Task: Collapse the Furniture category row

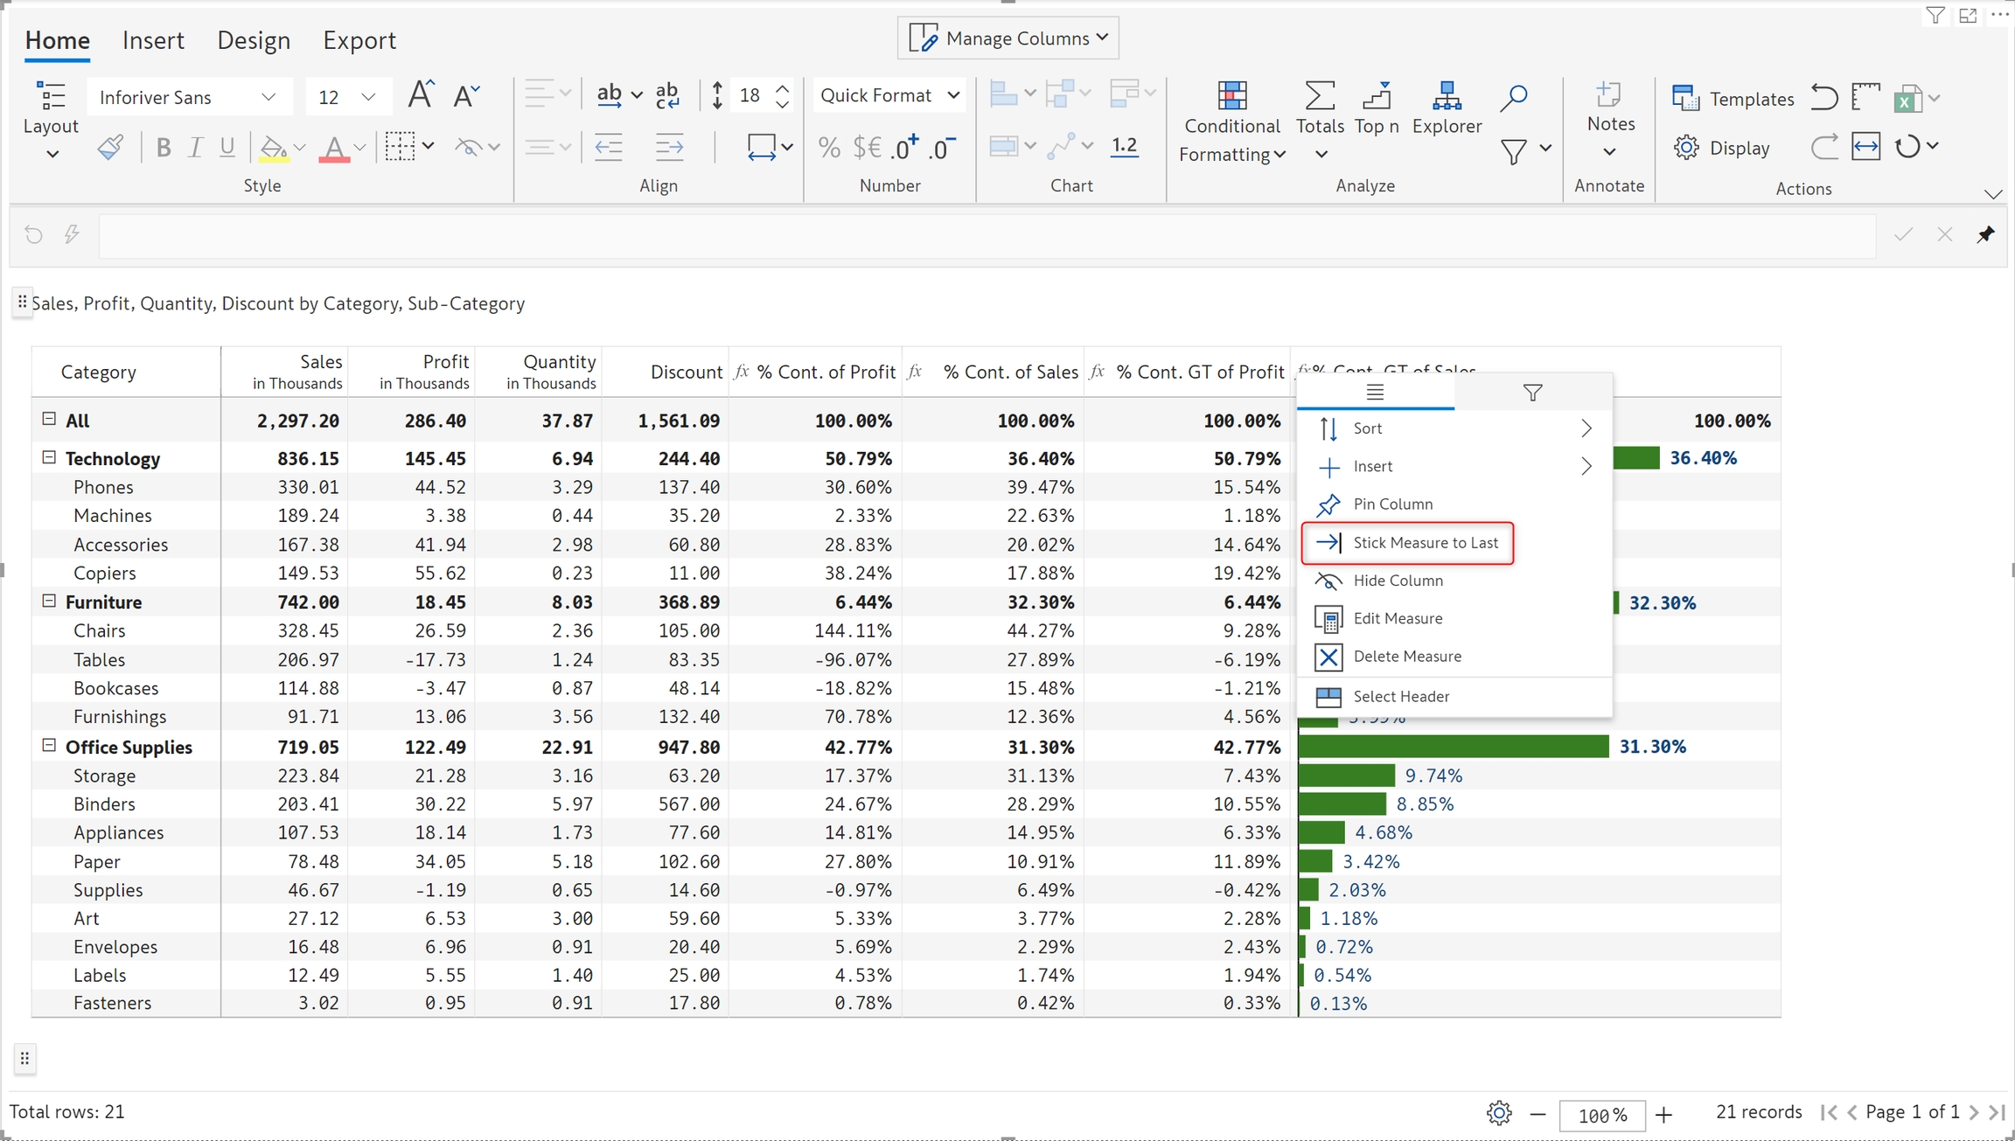Action: click(49, 601)
